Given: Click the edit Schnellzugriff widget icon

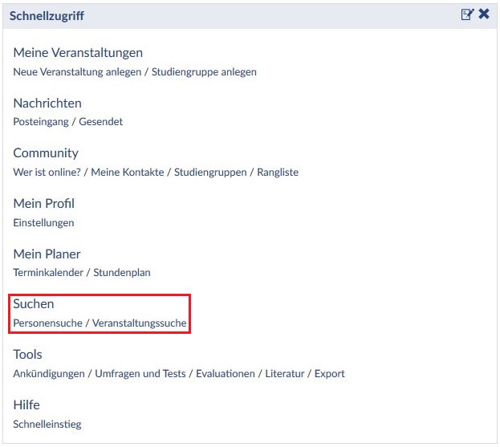Looking at the screenshot, I should (x=467, y=14).
